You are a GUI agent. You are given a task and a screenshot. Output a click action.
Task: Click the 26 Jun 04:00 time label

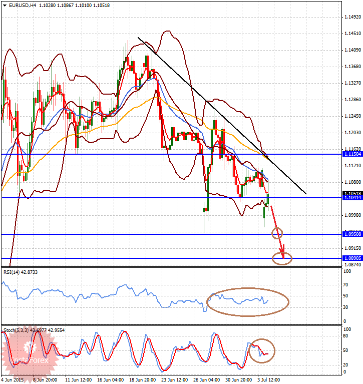(207, 380)
